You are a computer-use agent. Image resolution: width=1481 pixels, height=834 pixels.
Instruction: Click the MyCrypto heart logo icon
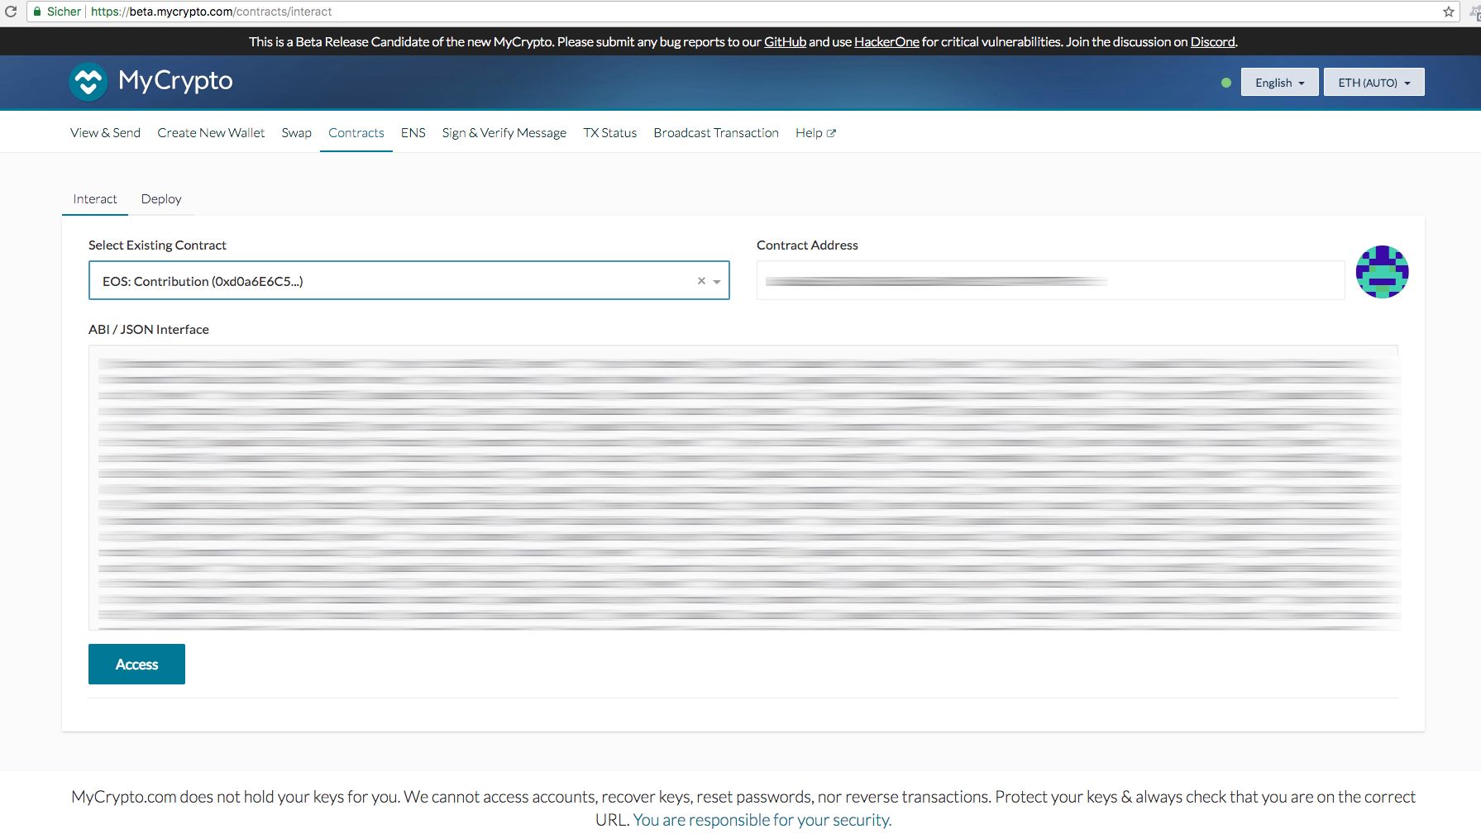click(x=88, y=82)
